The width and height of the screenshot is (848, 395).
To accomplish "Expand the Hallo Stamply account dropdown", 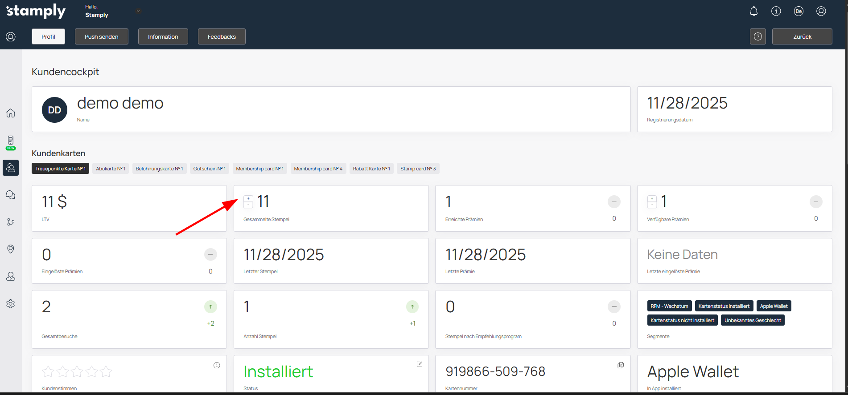I will pyautogui.click(x=138, y=11).
